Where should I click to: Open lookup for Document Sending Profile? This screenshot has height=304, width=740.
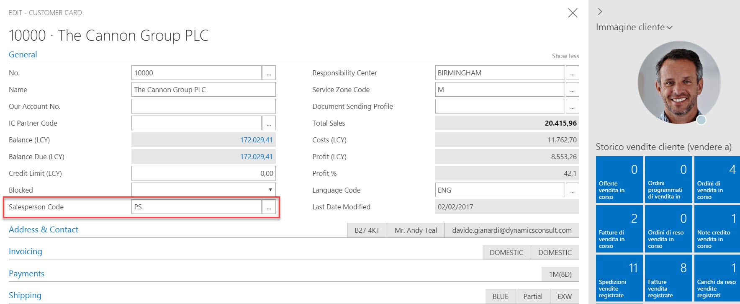pyautogui.click(x=572, y=106)
